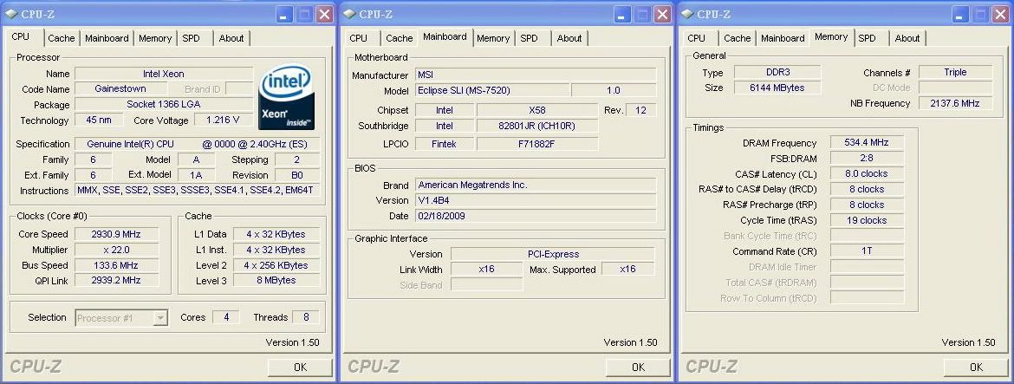The image size is (1014, 384).
Task: Select the Memory tab in the right window
Action: point(832,37)
